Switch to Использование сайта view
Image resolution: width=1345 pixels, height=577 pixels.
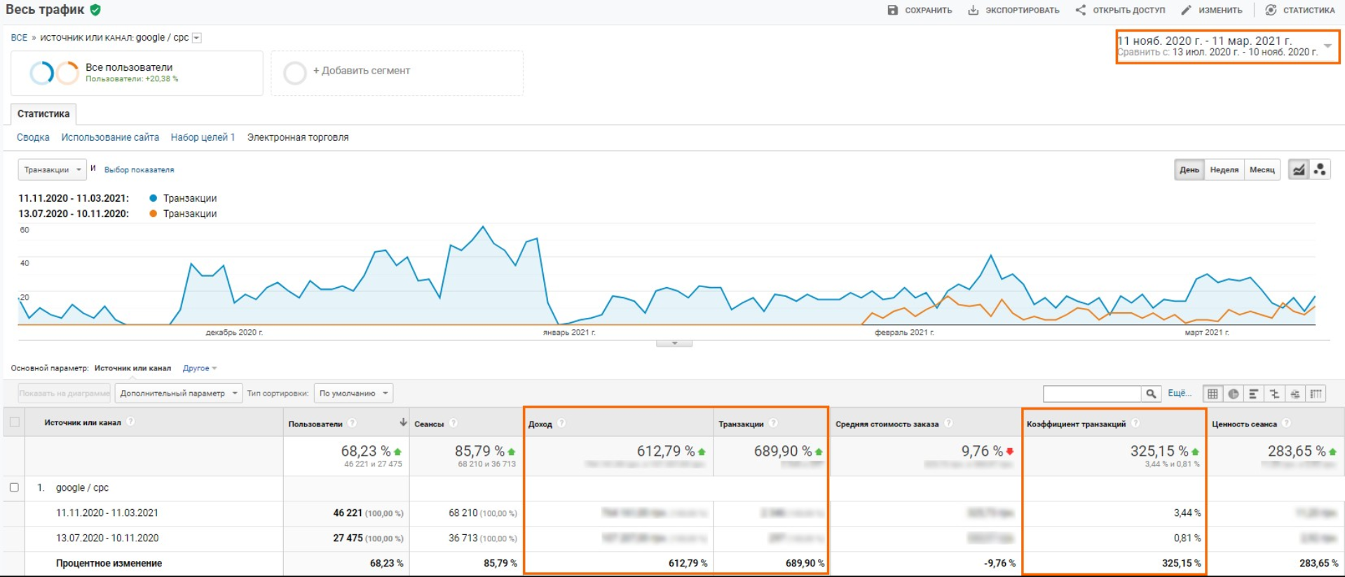coord(110,137)
